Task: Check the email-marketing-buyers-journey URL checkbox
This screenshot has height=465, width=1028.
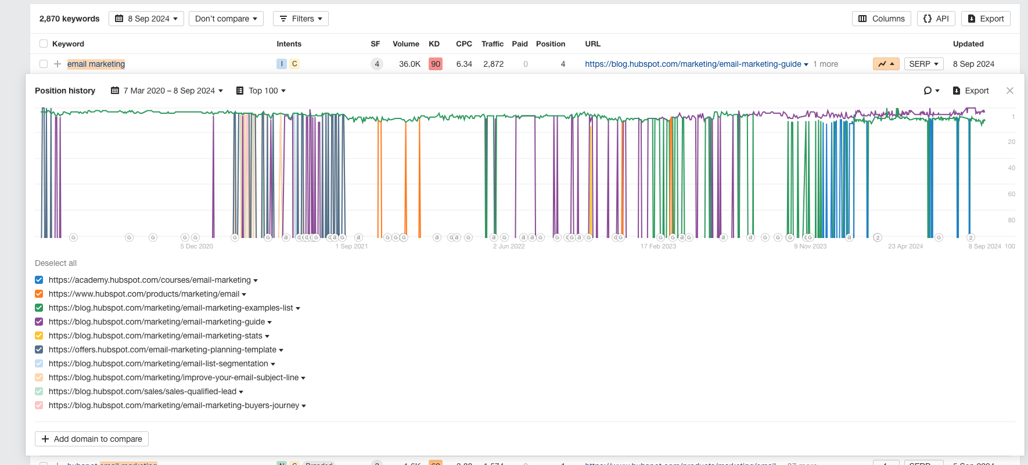Action: pyautogui.click(x=39, y=405)
